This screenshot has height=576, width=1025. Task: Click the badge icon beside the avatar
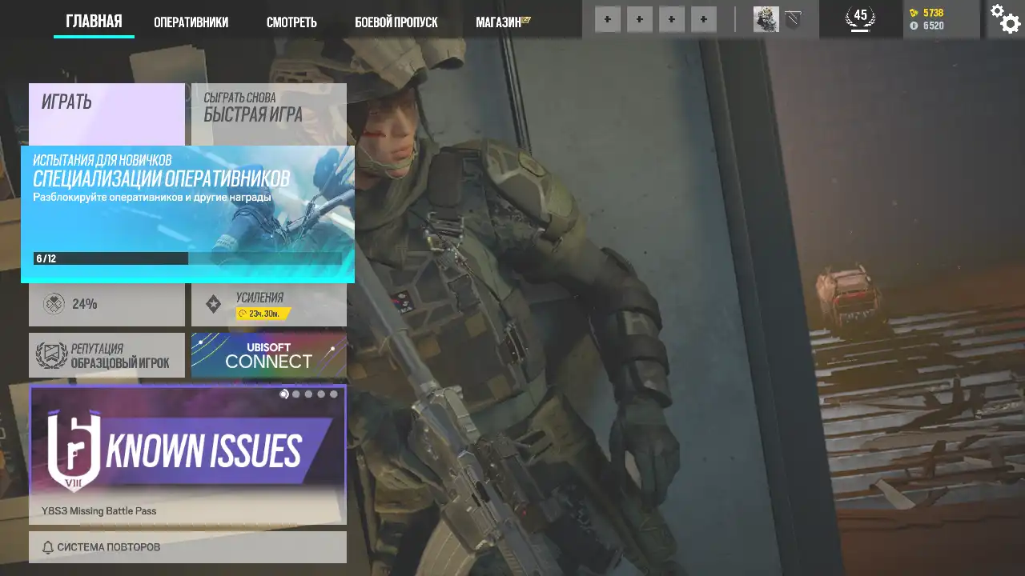(793, 19)
